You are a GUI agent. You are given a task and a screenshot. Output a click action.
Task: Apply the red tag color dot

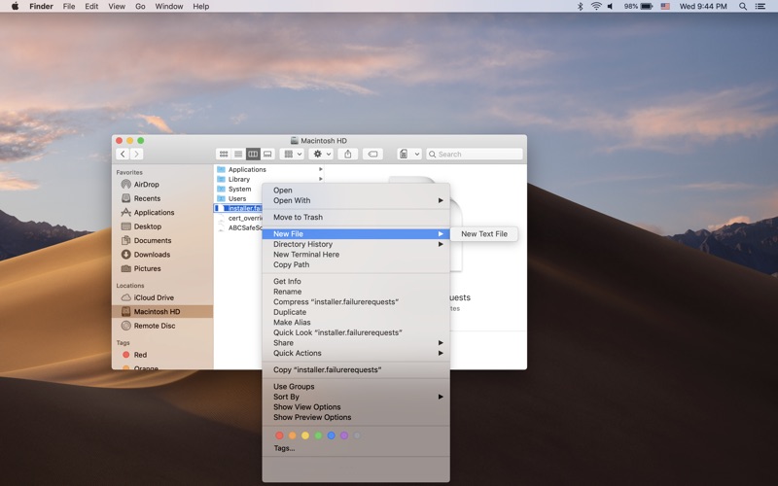279,435
